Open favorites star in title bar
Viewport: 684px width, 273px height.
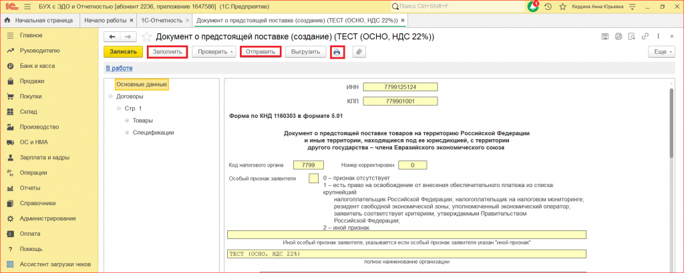click(562, 7)
